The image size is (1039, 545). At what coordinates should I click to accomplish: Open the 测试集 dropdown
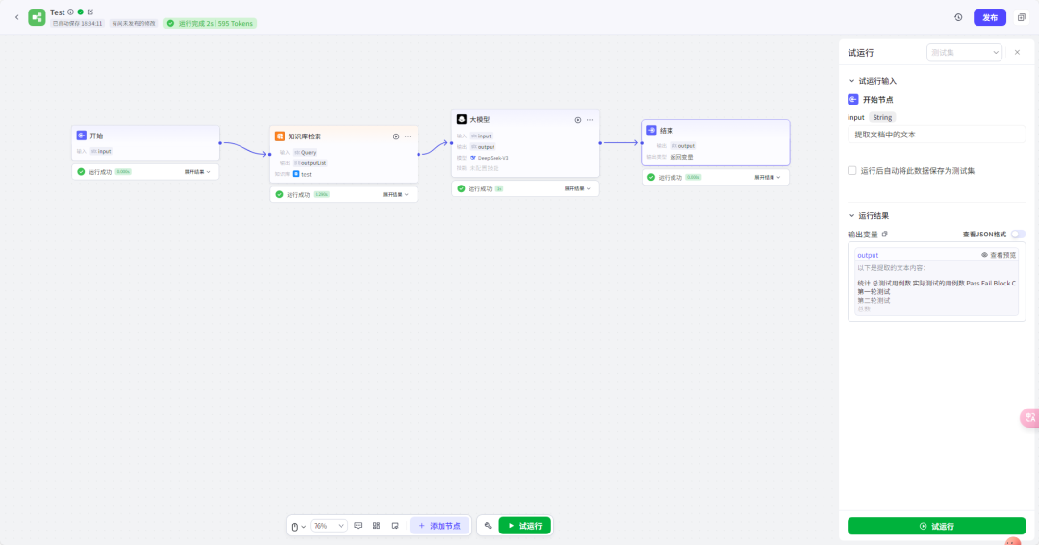click(x=964, y=52)
